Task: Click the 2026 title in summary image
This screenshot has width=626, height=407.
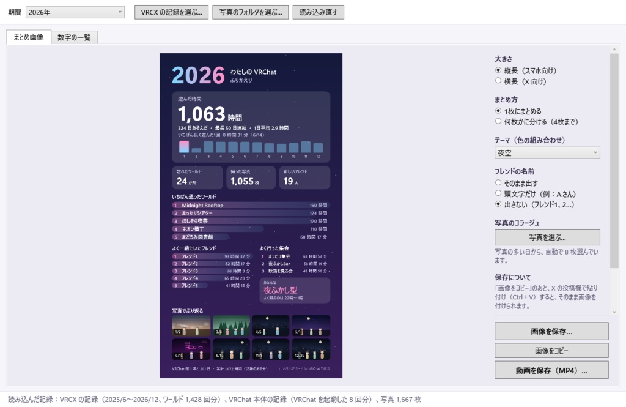Action: (199, 75)
